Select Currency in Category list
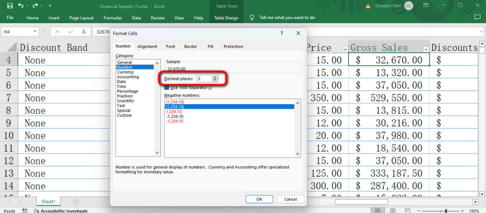Image resolution: width=486 pixels, height=213 pixels. (125, 72)
